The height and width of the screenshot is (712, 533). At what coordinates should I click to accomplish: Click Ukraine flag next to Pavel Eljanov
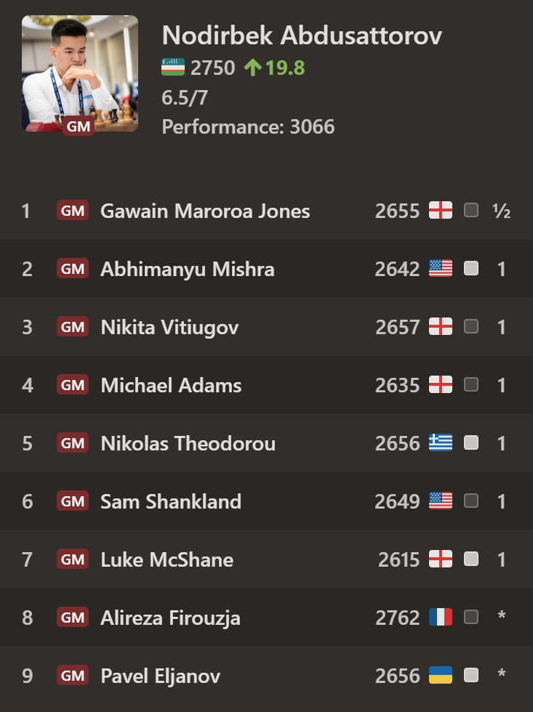[441, 675]
